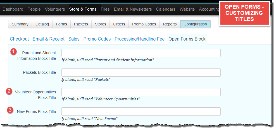Focus the Parent and Student Information title field

coord(141,53)
